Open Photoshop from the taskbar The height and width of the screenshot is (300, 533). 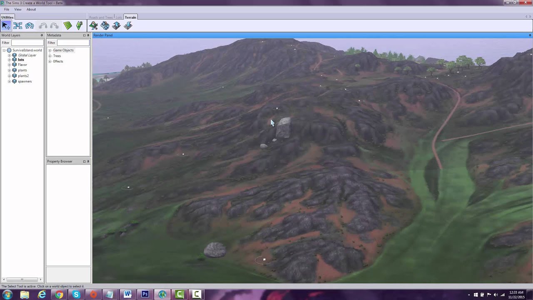click(x=145, y=295)
